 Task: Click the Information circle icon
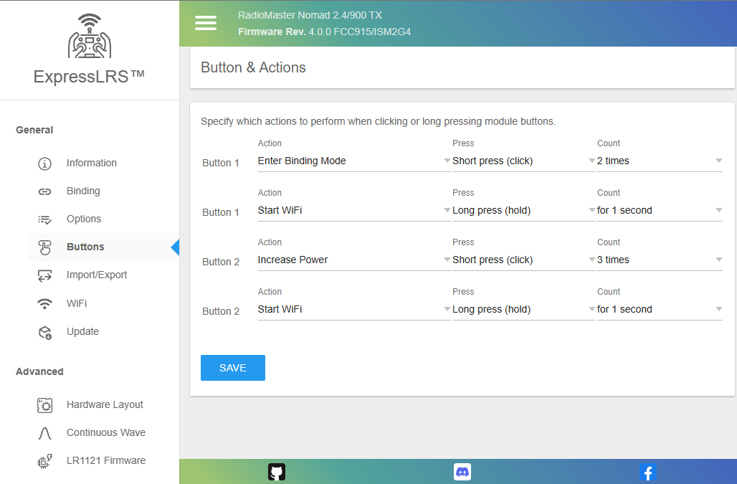[x=44, y=163]
